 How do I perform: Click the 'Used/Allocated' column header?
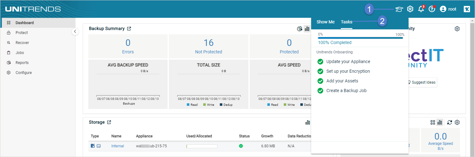tap(199, 136)
